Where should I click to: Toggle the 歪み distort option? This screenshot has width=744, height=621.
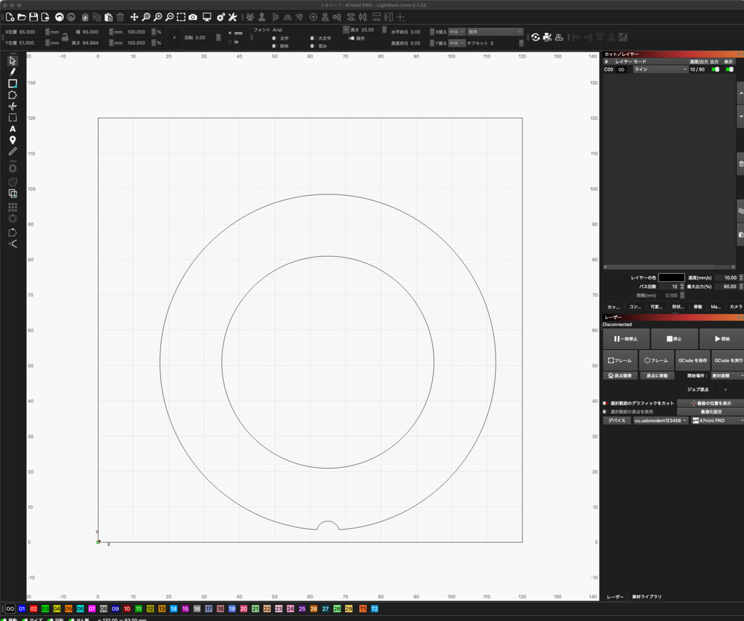coord(312,46)
